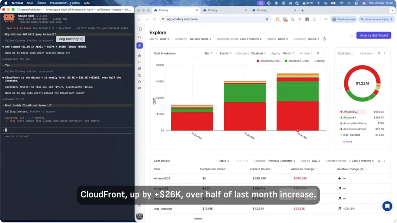Open the Présentation menu in menu bar
The height and width of the screenshot is (223, 397).
coord(58,3)
